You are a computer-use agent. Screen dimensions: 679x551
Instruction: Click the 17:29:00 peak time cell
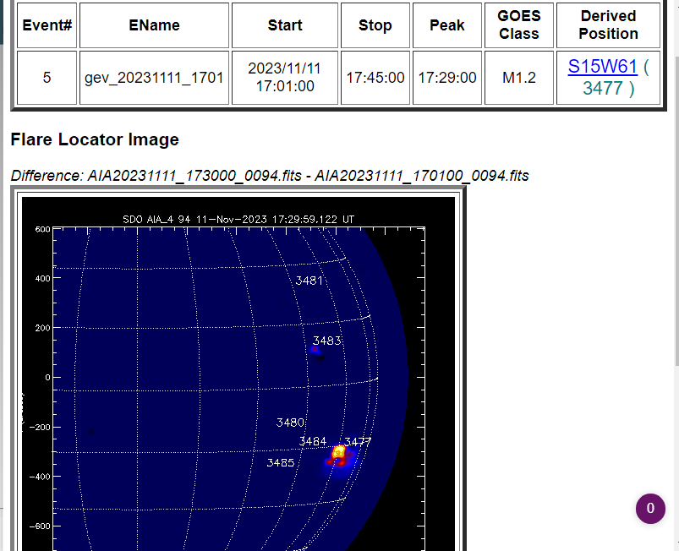(447, 78)
